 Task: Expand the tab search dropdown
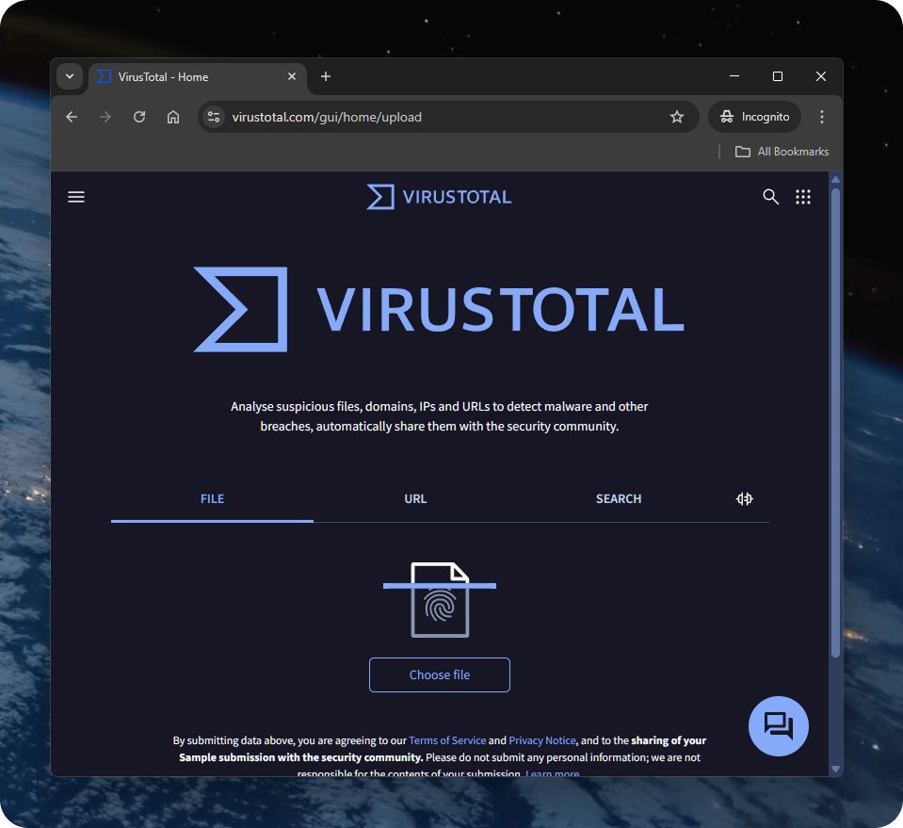[x=70, y=76]
